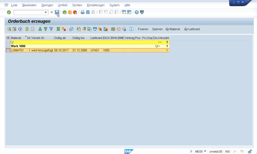Click the LFA01 supplier cell
The height and width of the screenshot is (154, 257).
click(x=96, y=50)
